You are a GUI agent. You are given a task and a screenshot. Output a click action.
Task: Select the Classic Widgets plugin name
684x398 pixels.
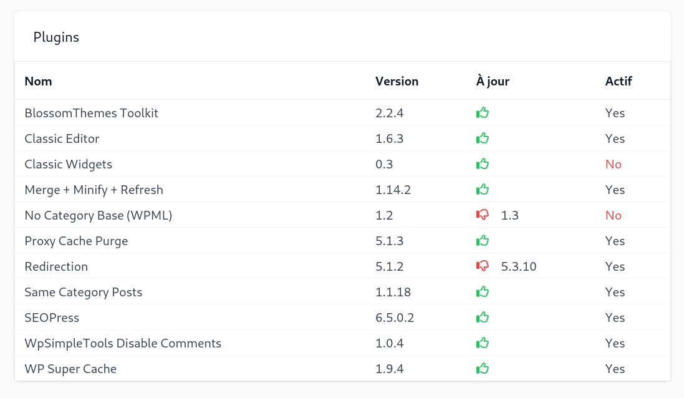69,165
